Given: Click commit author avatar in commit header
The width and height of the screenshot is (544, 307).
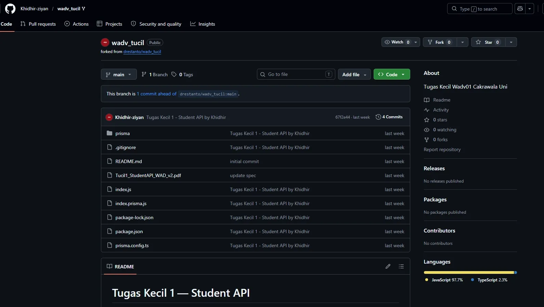Looking at the screenshot, I should [109, 117].
